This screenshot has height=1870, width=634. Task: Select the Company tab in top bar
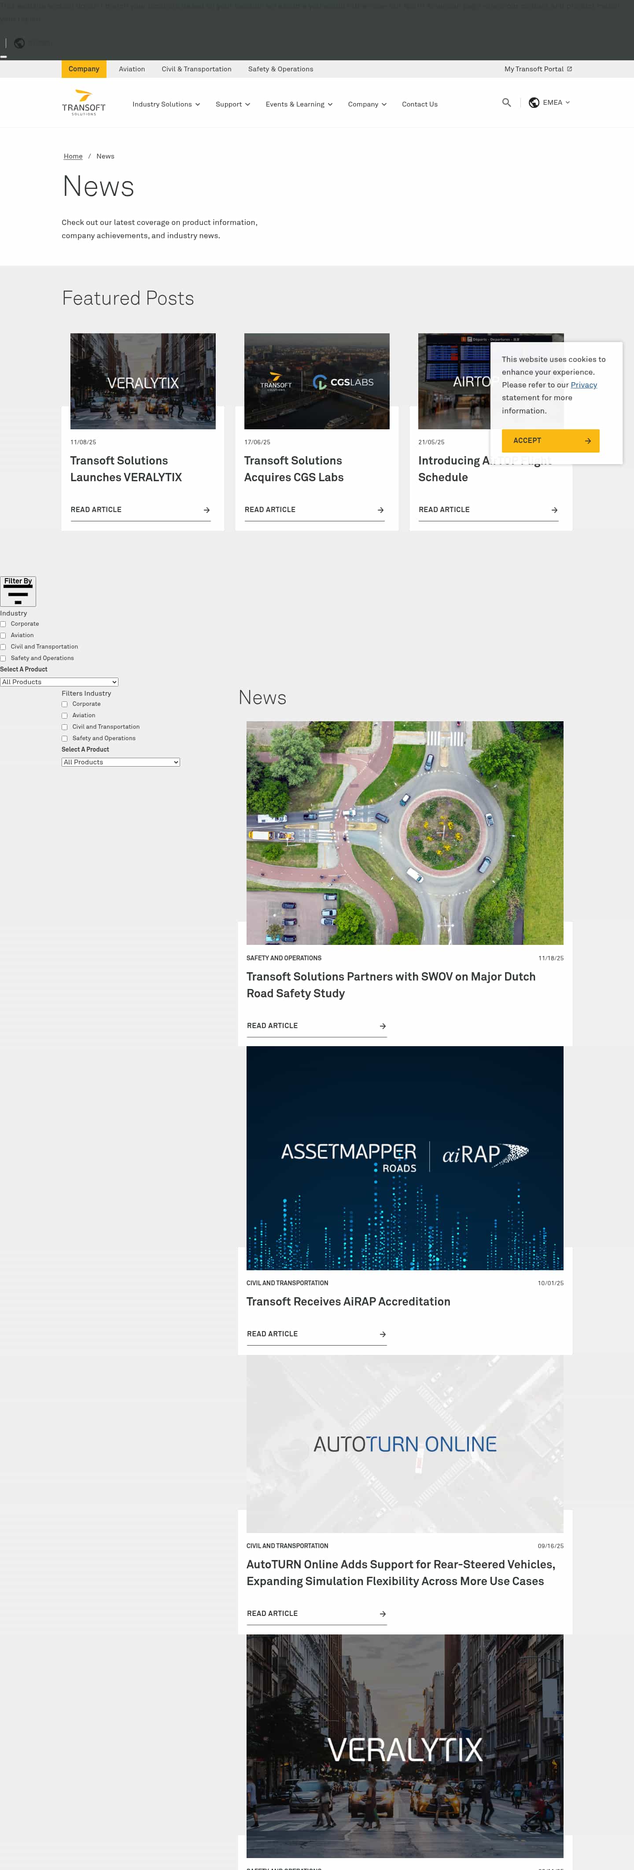84,69
